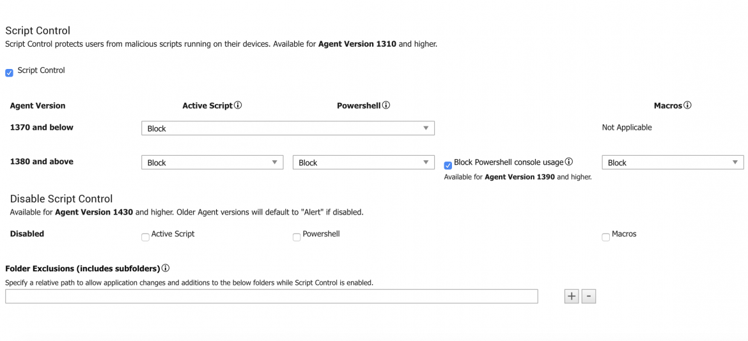Expand Active Script dropdown for 1380 and above
748x341 pixels.
212,163
